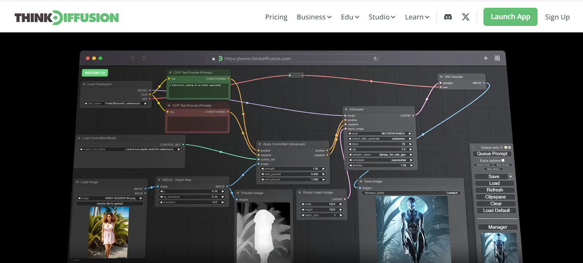Viewport: 583px width, 263px height.
Task: Click the VAE Decode IMAGE output socket
Action: [x=484, y=83]
